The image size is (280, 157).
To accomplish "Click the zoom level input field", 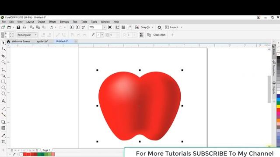I will pyautogui.click(x=96, y=27).
